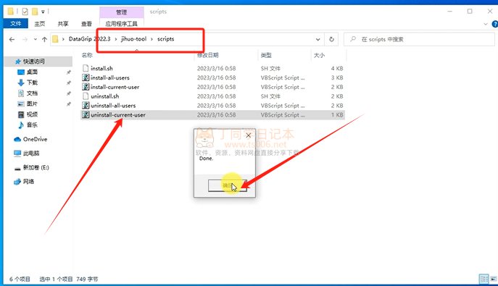
Task: Open the 查看 ribbon tab
Action: point(86,24)
